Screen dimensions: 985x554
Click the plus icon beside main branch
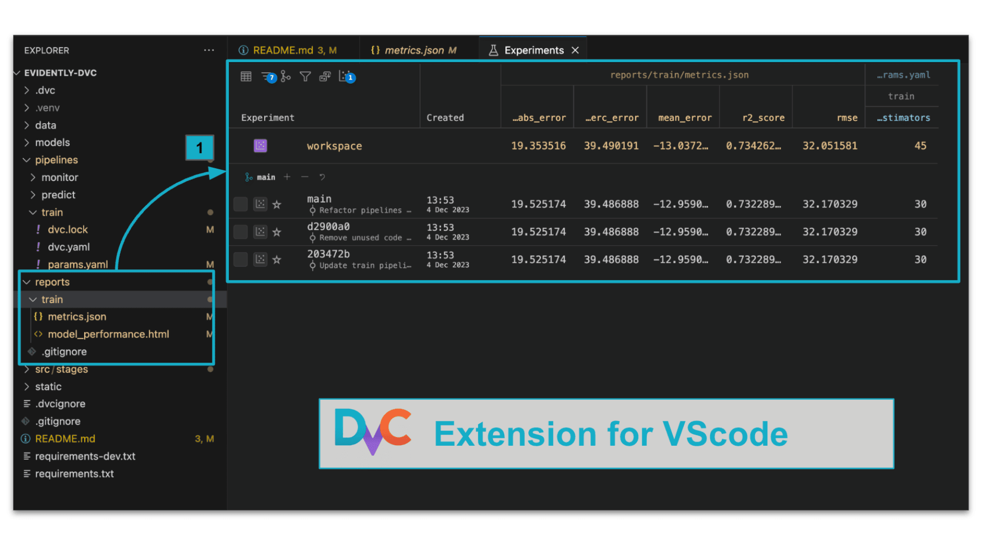pyautogui.click(x=287, y=177)
